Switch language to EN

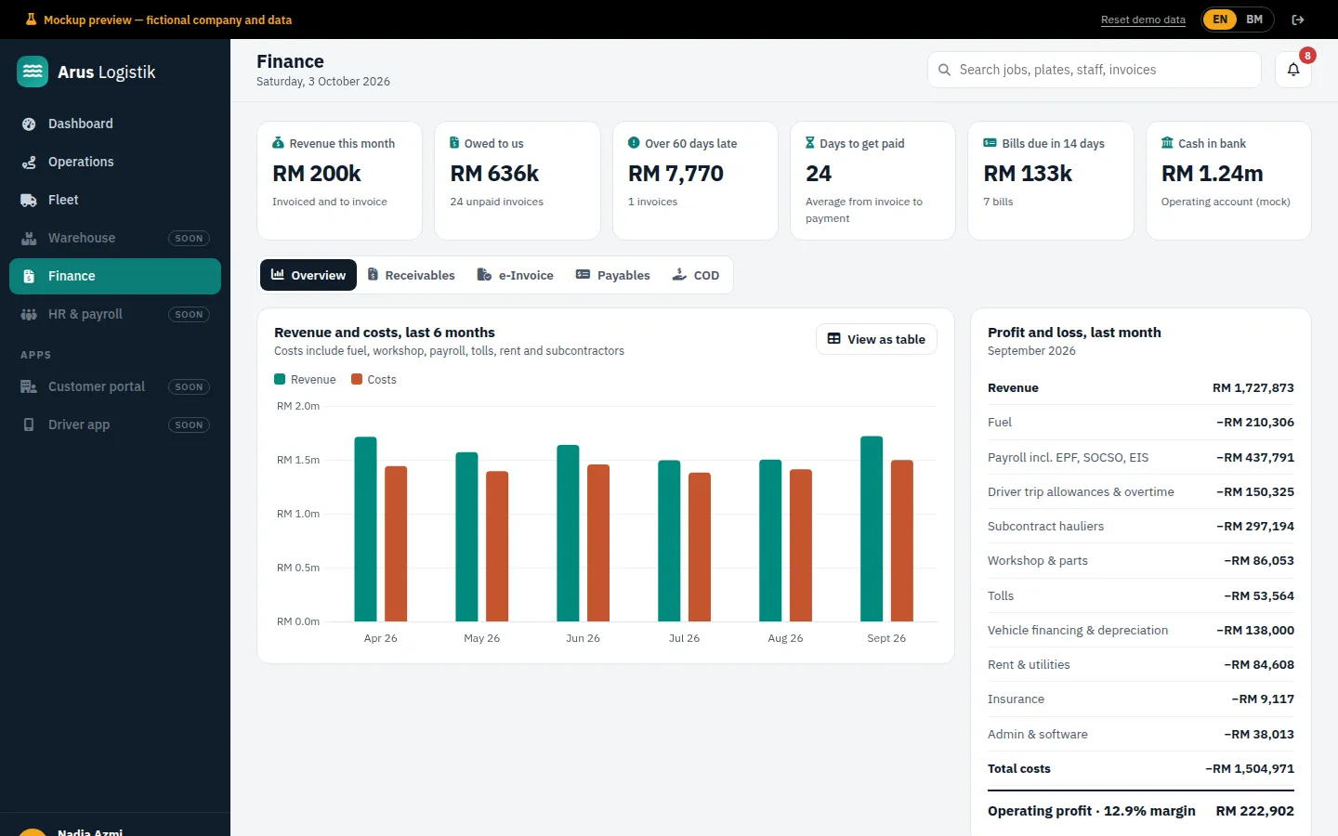tap(1220, 20)
